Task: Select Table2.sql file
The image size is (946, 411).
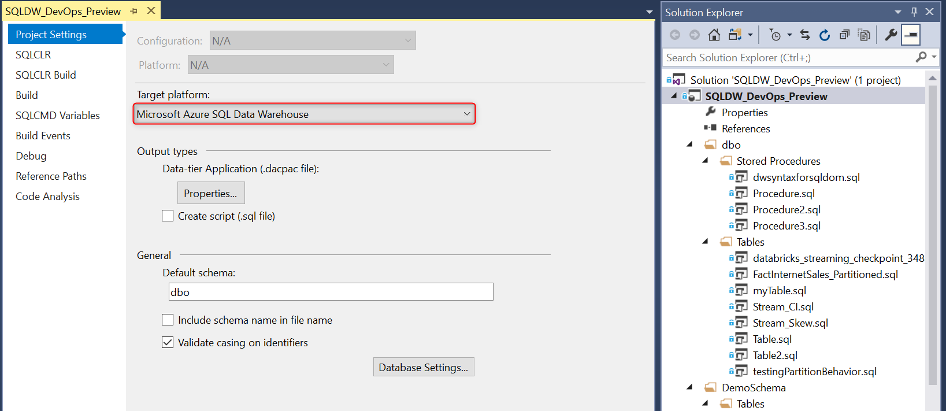Action: click(775, 355)
